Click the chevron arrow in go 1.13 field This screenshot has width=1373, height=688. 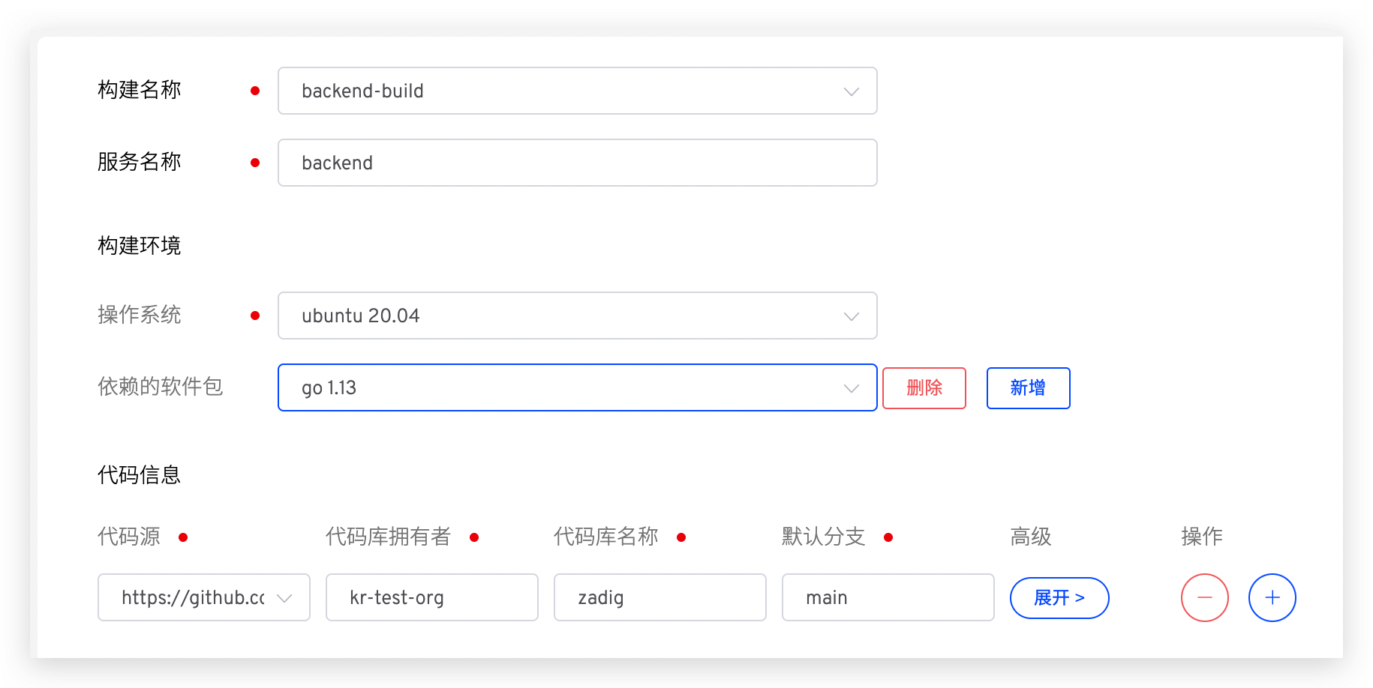851,388
